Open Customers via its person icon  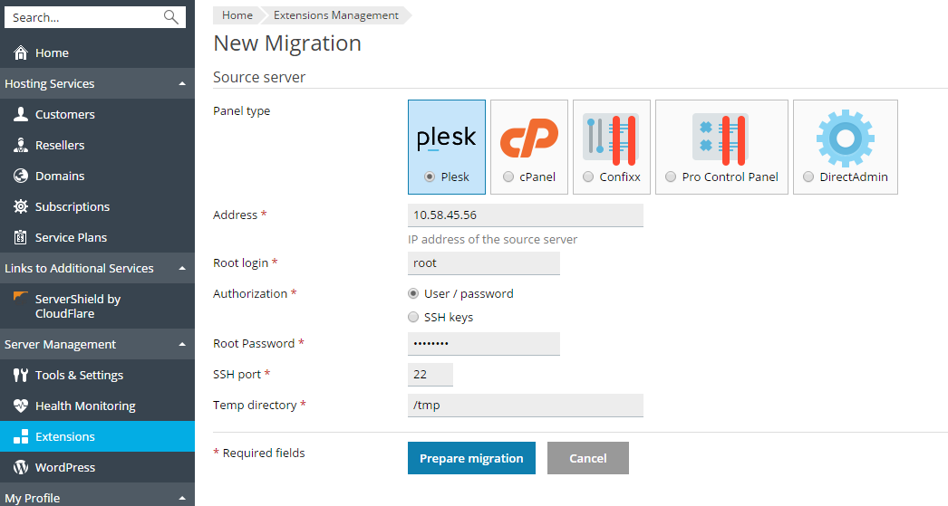[x=21, y=115]
